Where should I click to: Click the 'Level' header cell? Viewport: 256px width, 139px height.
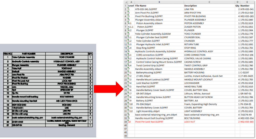[x=131, y=6]
